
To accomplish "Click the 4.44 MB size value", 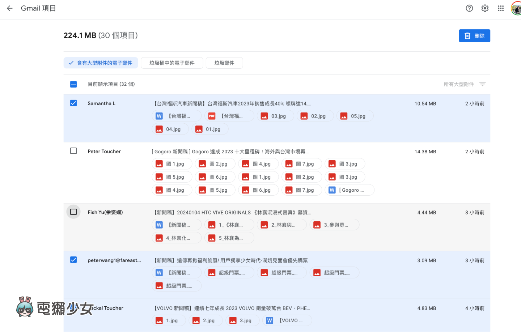I will [x=427, y=212].
